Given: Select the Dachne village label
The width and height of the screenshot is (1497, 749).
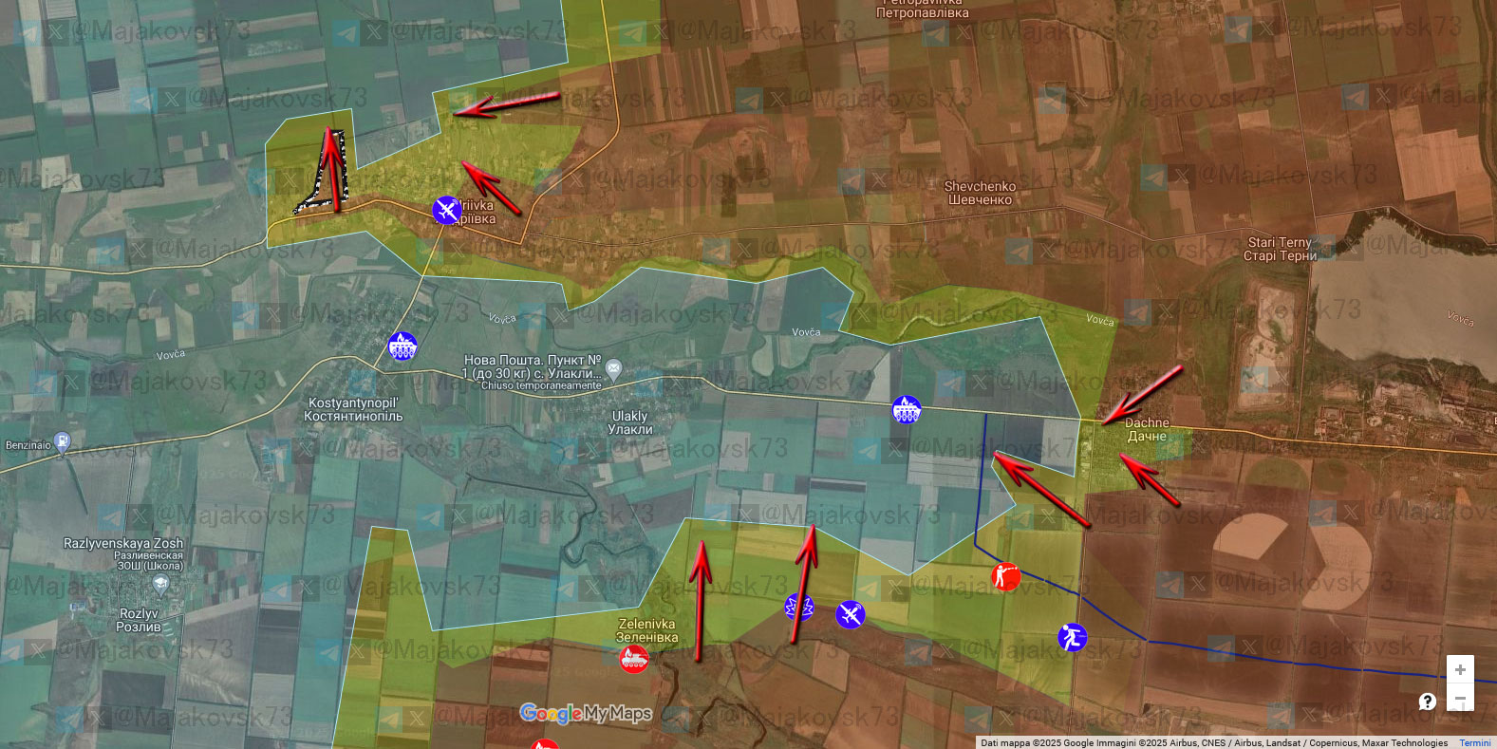Looking at the screenshot, I should coord(1147,429).
